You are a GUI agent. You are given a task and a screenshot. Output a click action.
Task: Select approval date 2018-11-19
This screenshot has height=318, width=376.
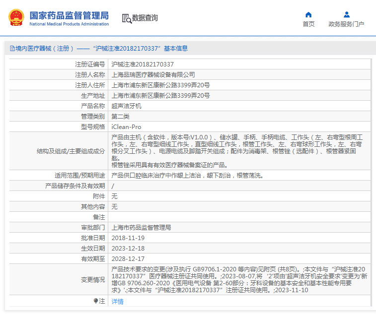(128, 238)
